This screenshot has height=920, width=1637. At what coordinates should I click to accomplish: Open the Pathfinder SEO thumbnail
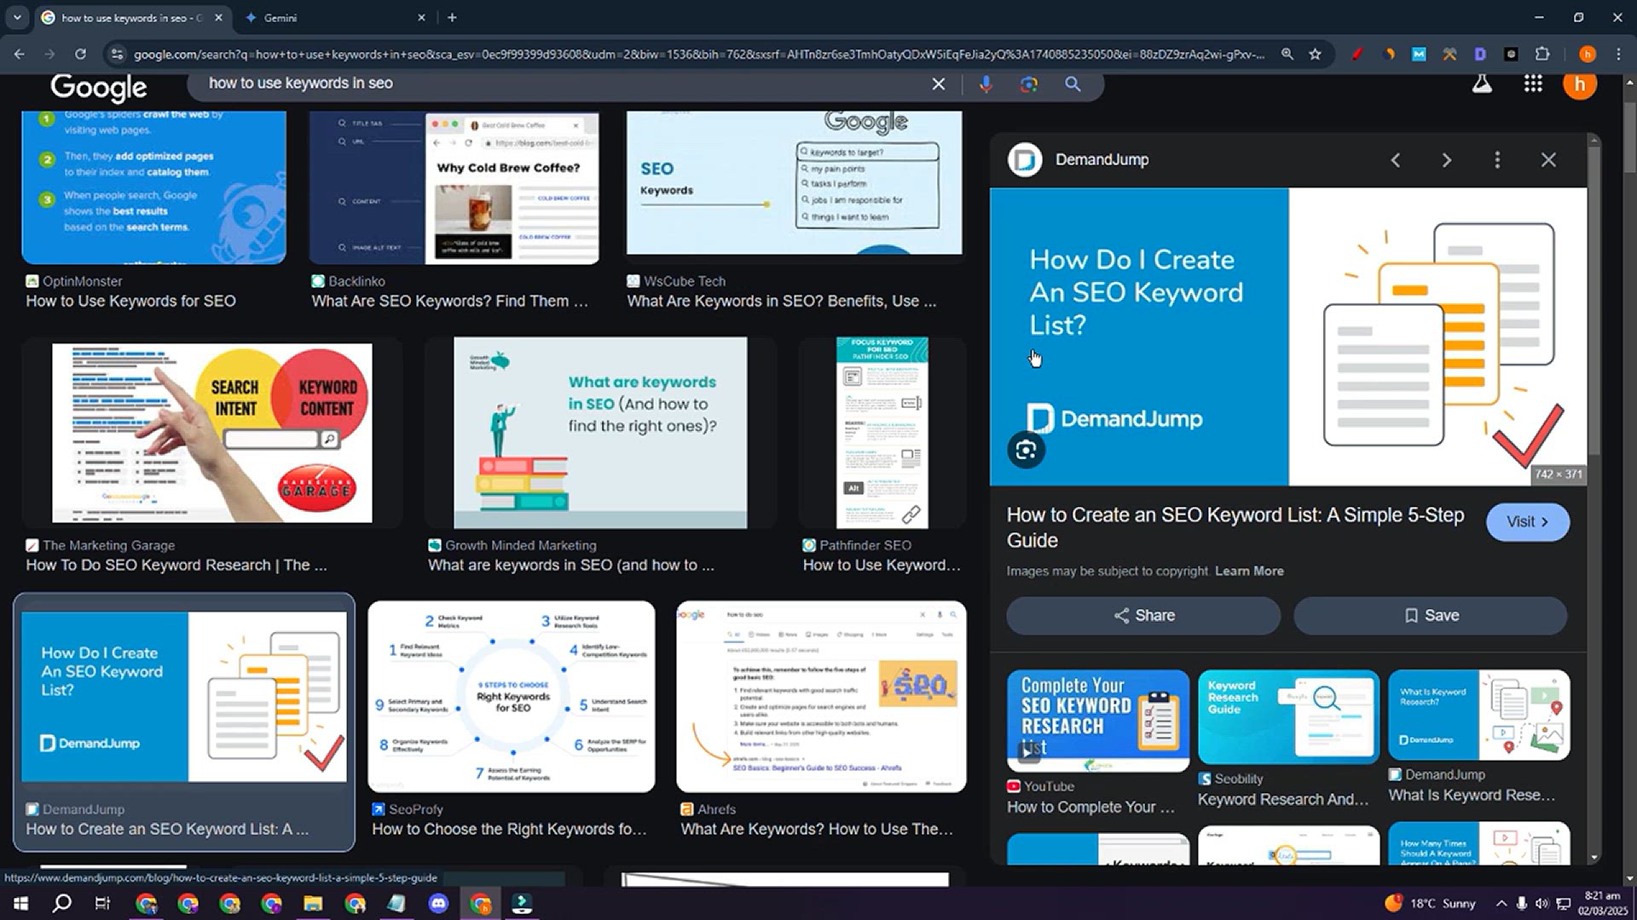[x=882, y=433]
